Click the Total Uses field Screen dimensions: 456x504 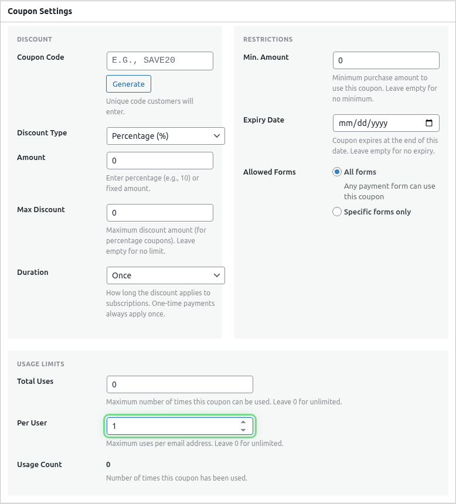179,384
